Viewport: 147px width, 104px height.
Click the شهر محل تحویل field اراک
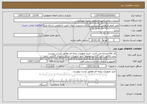tap(28, 35)
